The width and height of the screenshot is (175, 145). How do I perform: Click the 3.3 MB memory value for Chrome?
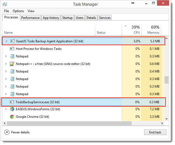pos(155,117)
